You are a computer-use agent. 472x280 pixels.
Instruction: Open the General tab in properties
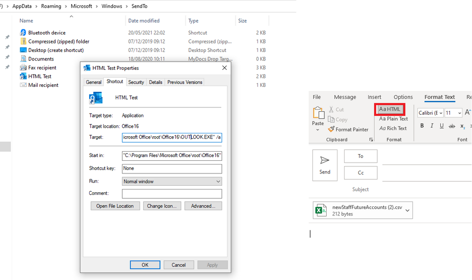93,82
